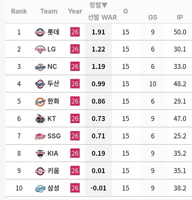Click the KIA Tigers team logo
The height and width of the screenshot is (200, 192).
(x=40, y=153)
